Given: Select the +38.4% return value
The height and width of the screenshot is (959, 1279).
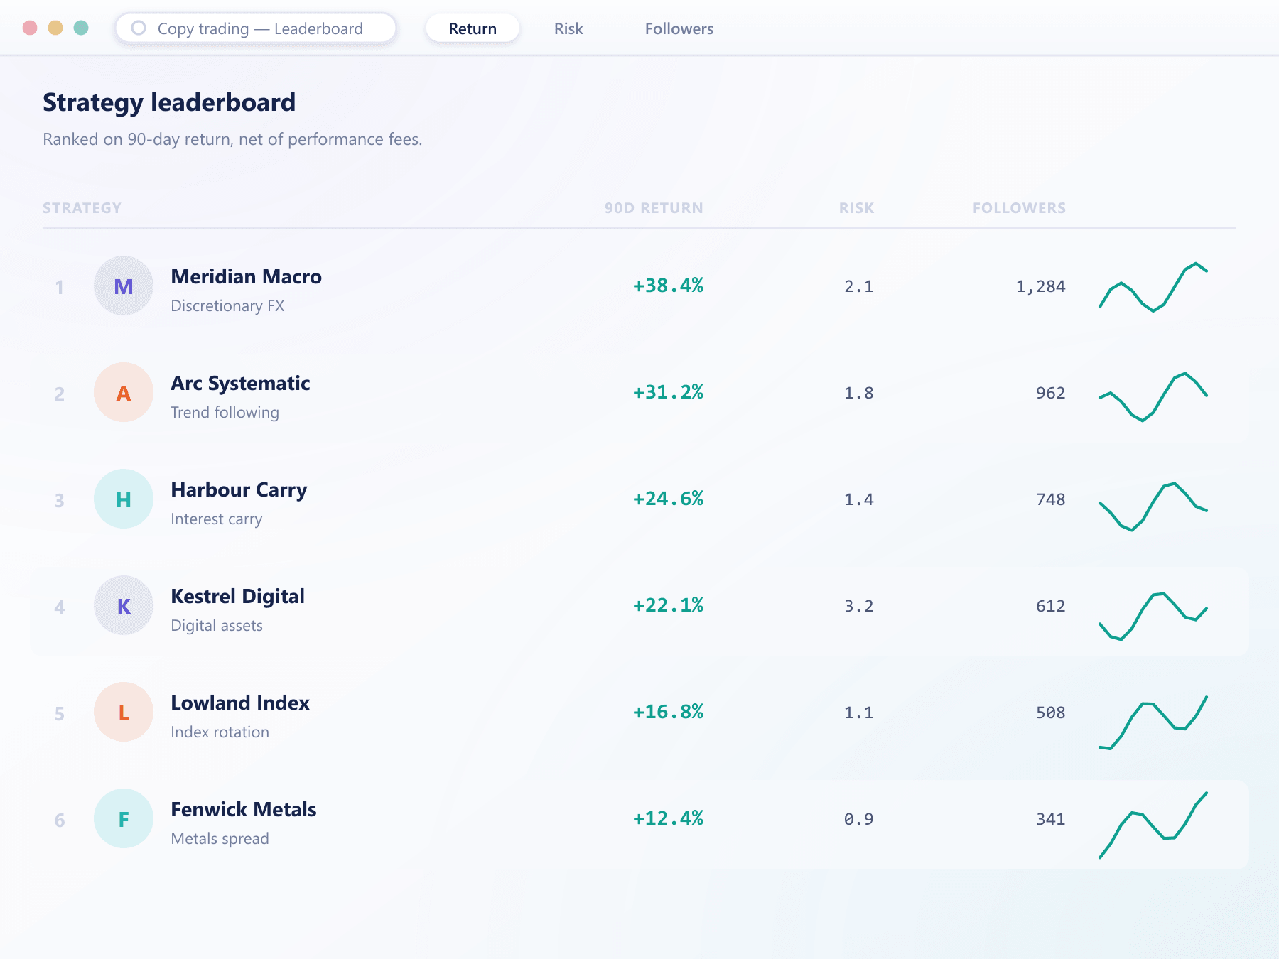Looking at the screenshot, I should (668, 286).
